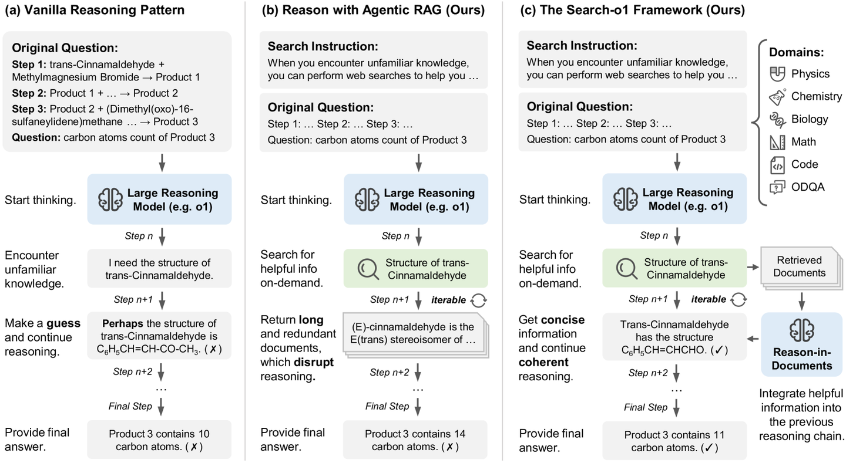The image size is (846, 463).
Task: Click the iterable loop icon in the Search-o1 panel
Action: (738, 299)
